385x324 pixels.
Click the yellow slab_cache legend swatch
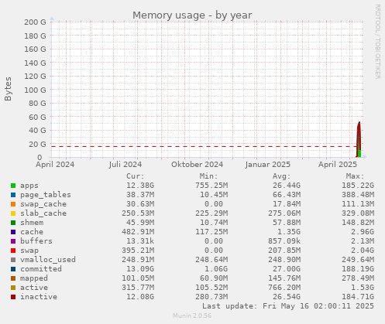point(13,213)
